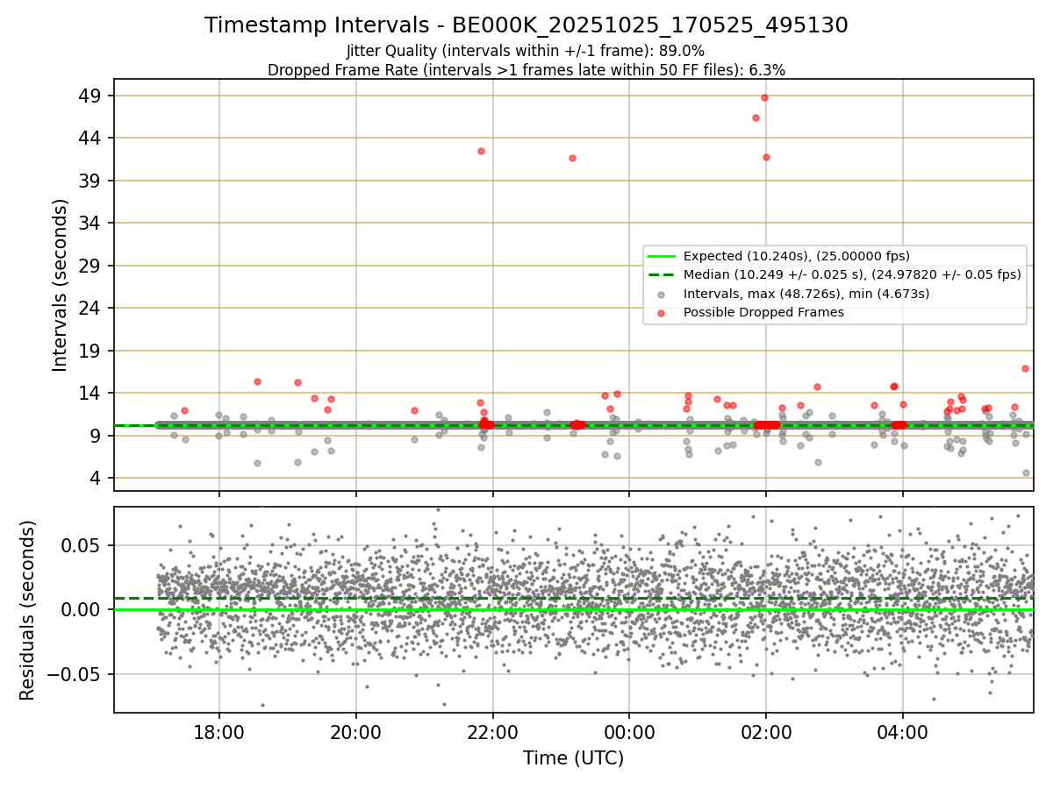Click the red dot marker in legend
The height and width of the screenshot is (789, 1053).
coord(662,312)
